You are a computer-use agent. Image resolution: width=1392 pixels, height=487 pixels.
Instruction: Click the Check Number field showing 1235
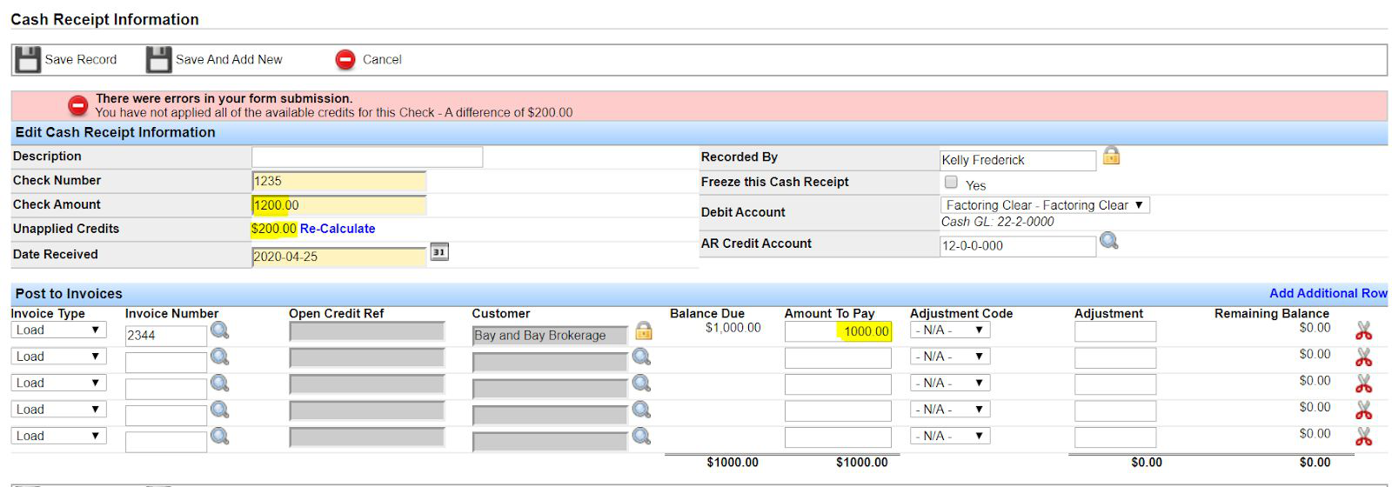click(339, 181)
